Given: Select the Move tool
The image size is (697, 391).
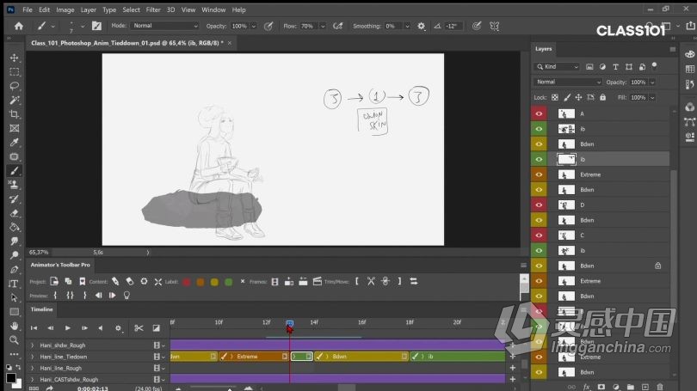Looking at the screenshot, I should [15, 58].
